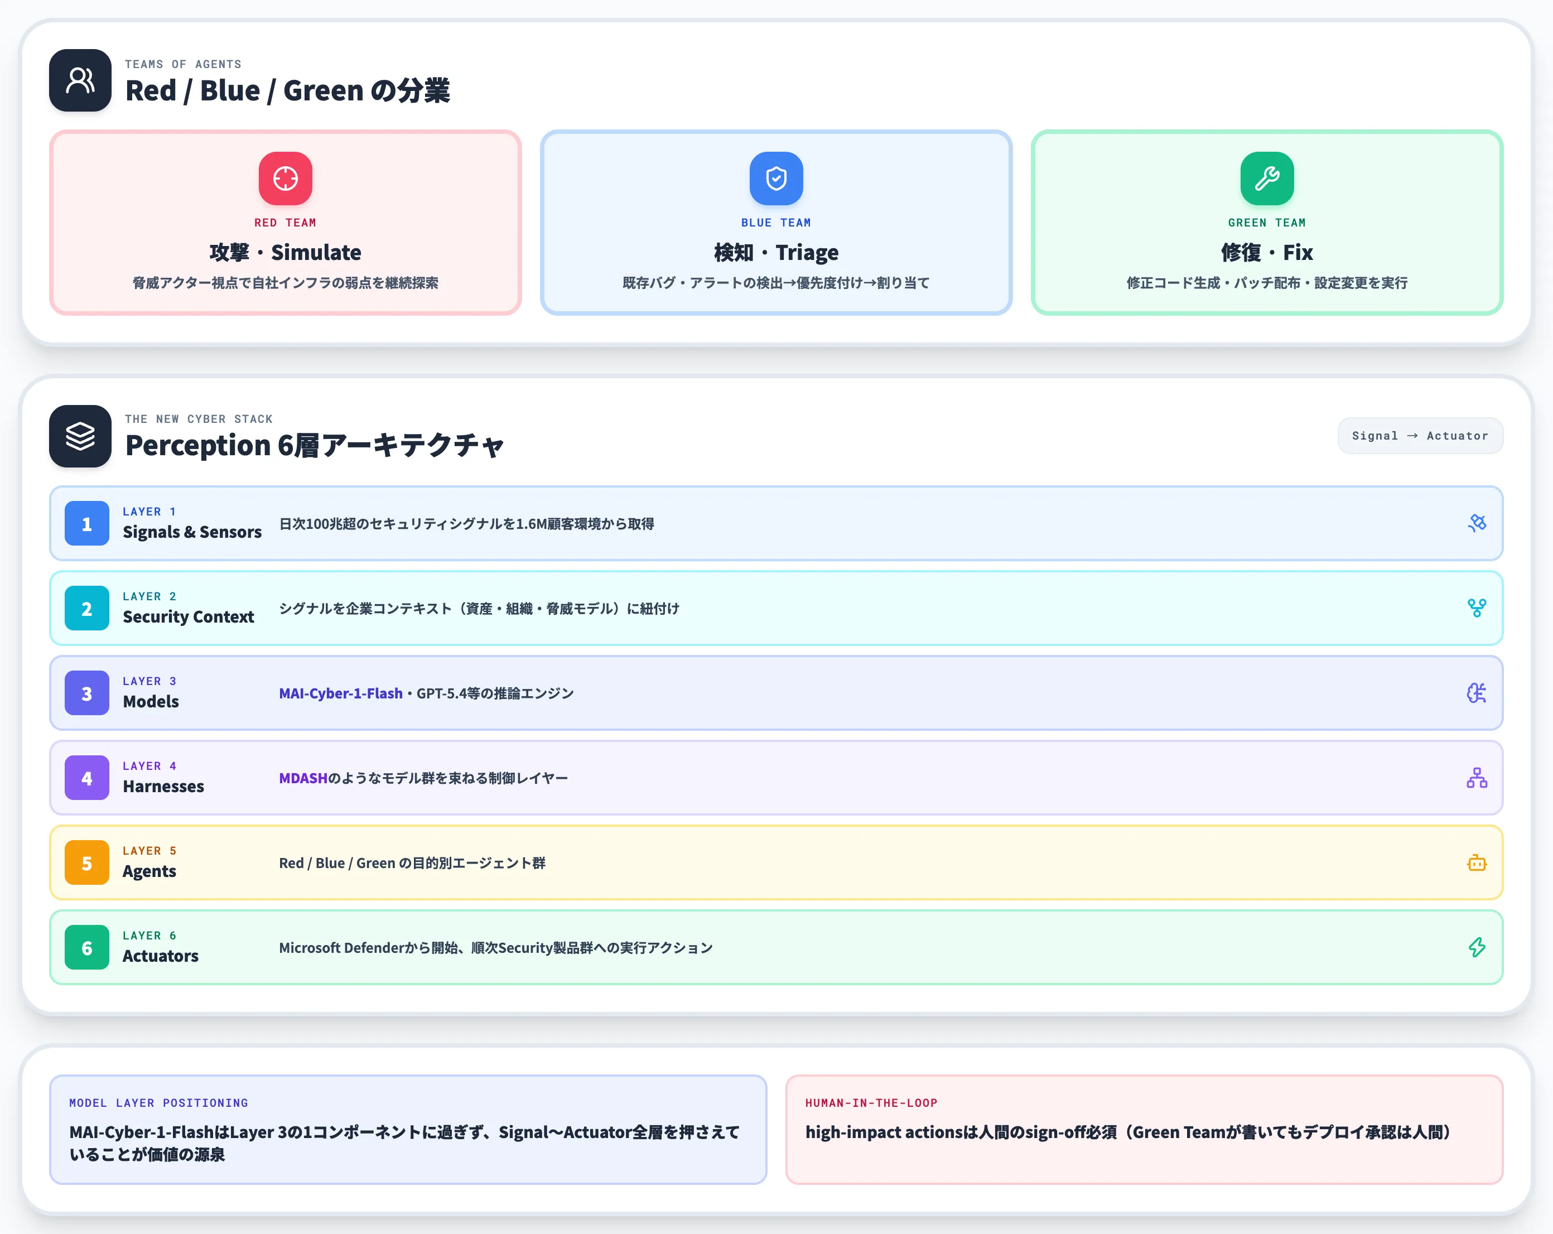Click the 修正コード生成・パッチ配布 Green Team description
The width and height of the screenshot is (1553, 1234).
click(1266, 283)
